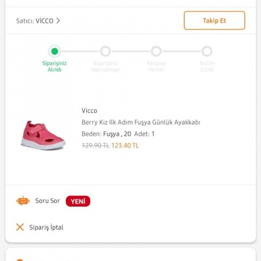Tap the Beden: Fuşya, 20 size line

pos(106,134)
